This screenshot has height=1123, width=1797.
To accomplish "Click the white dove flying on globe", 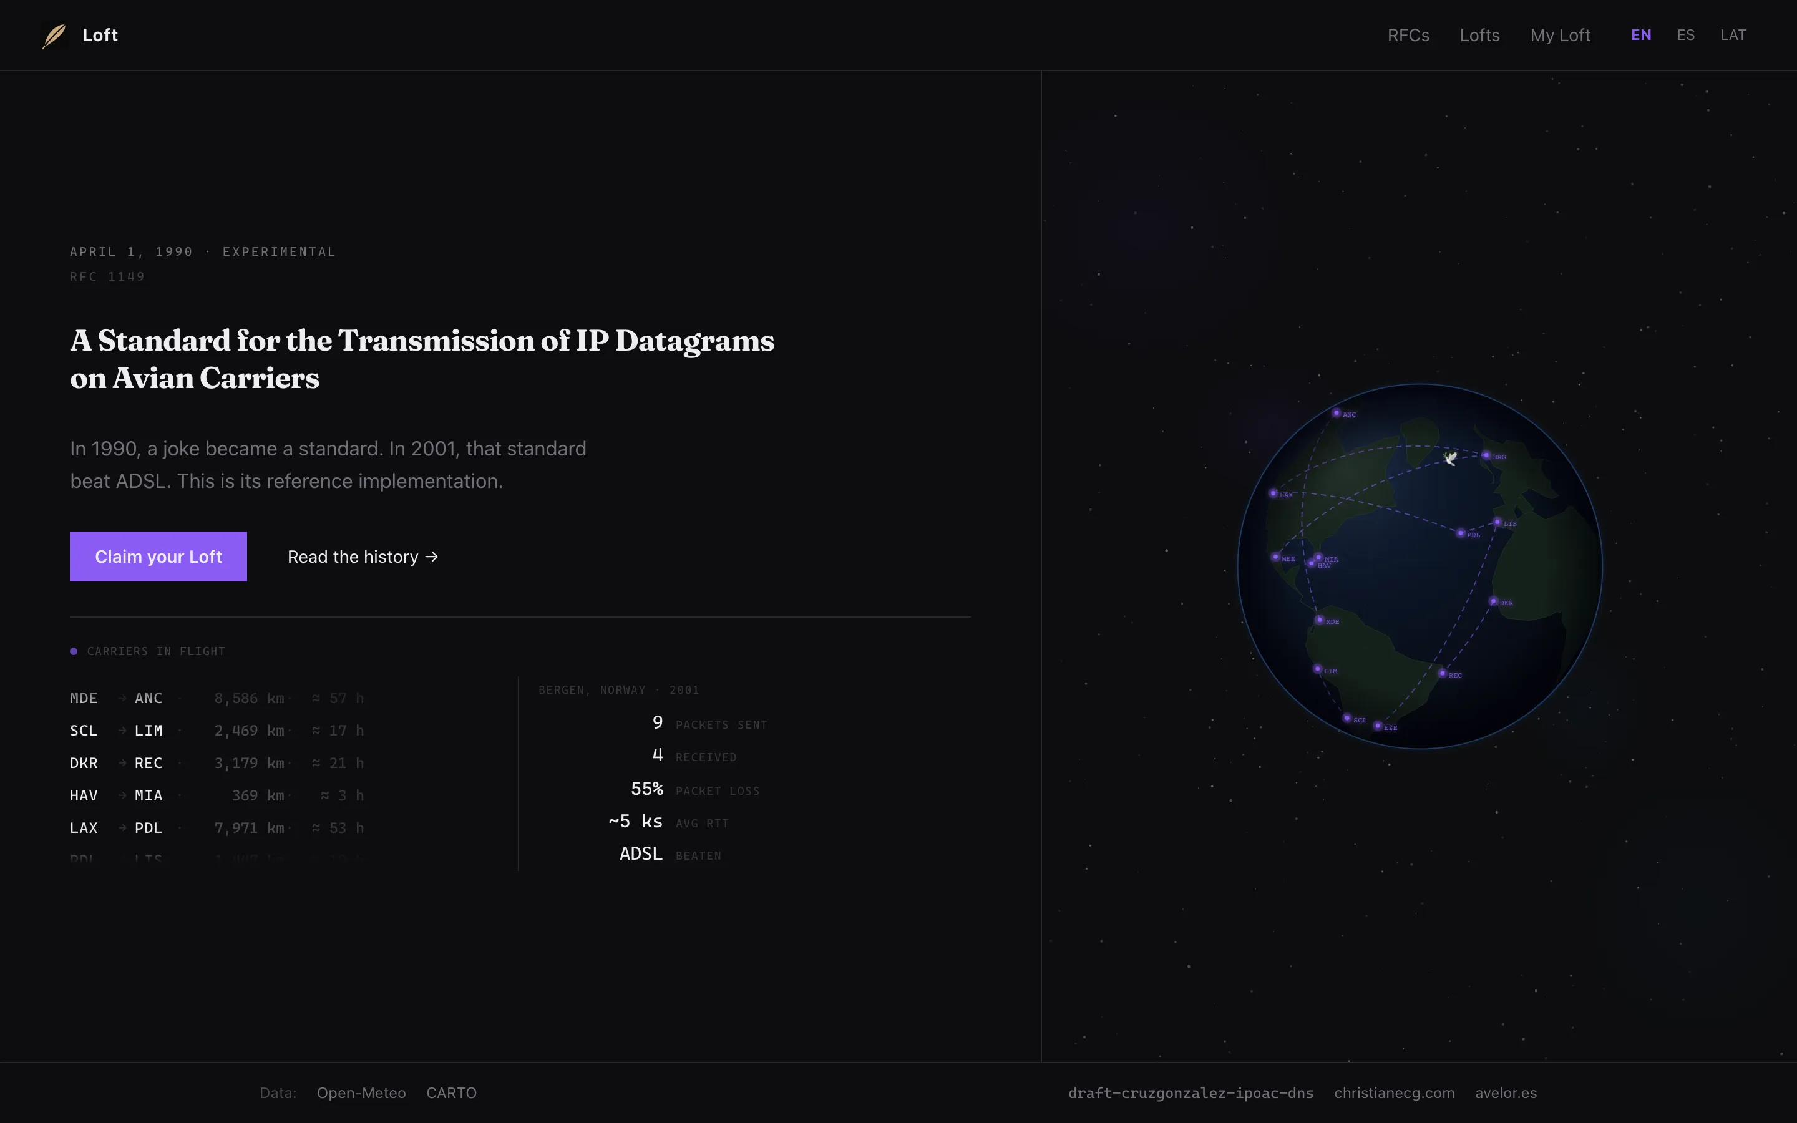I will pyautogui.click(x=1450, y=459).
